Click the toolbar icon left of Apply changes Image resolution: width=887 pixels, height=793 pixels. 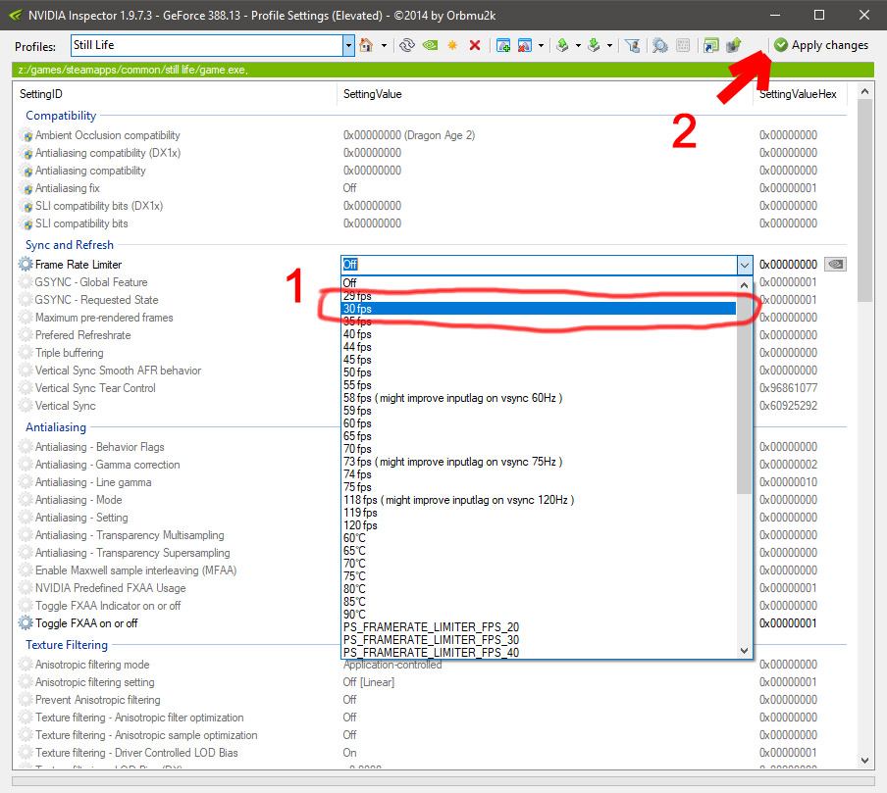click(x=734, y=45)
